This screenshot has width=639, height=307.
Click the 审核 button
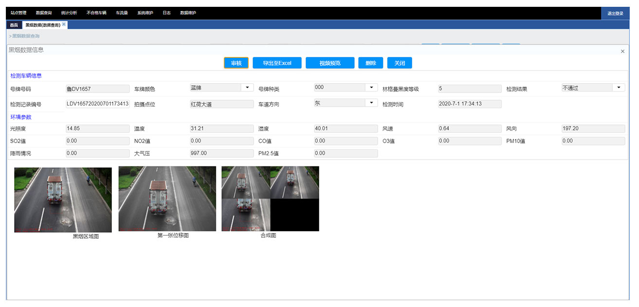click(236, 63)
